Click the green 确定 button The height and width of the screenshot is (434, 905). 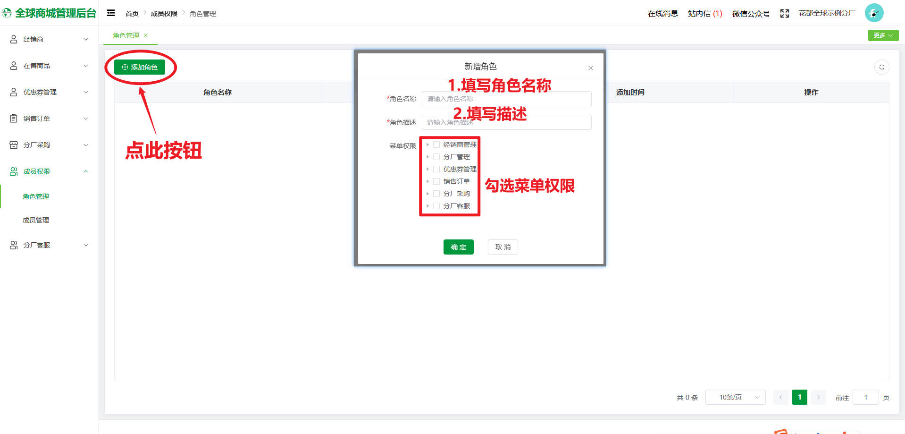coord(458,247)
